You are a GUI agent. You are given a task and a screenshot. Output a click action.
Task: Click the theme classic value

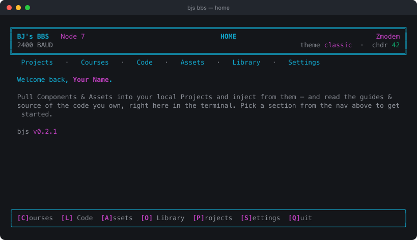pos(338,45)
